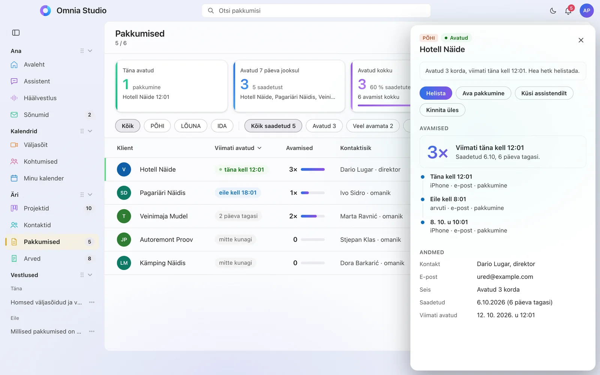The height and width of the screenshot is (375, 600).
Task: Open Väljasõit camera icon
Action: click(14, 145)
